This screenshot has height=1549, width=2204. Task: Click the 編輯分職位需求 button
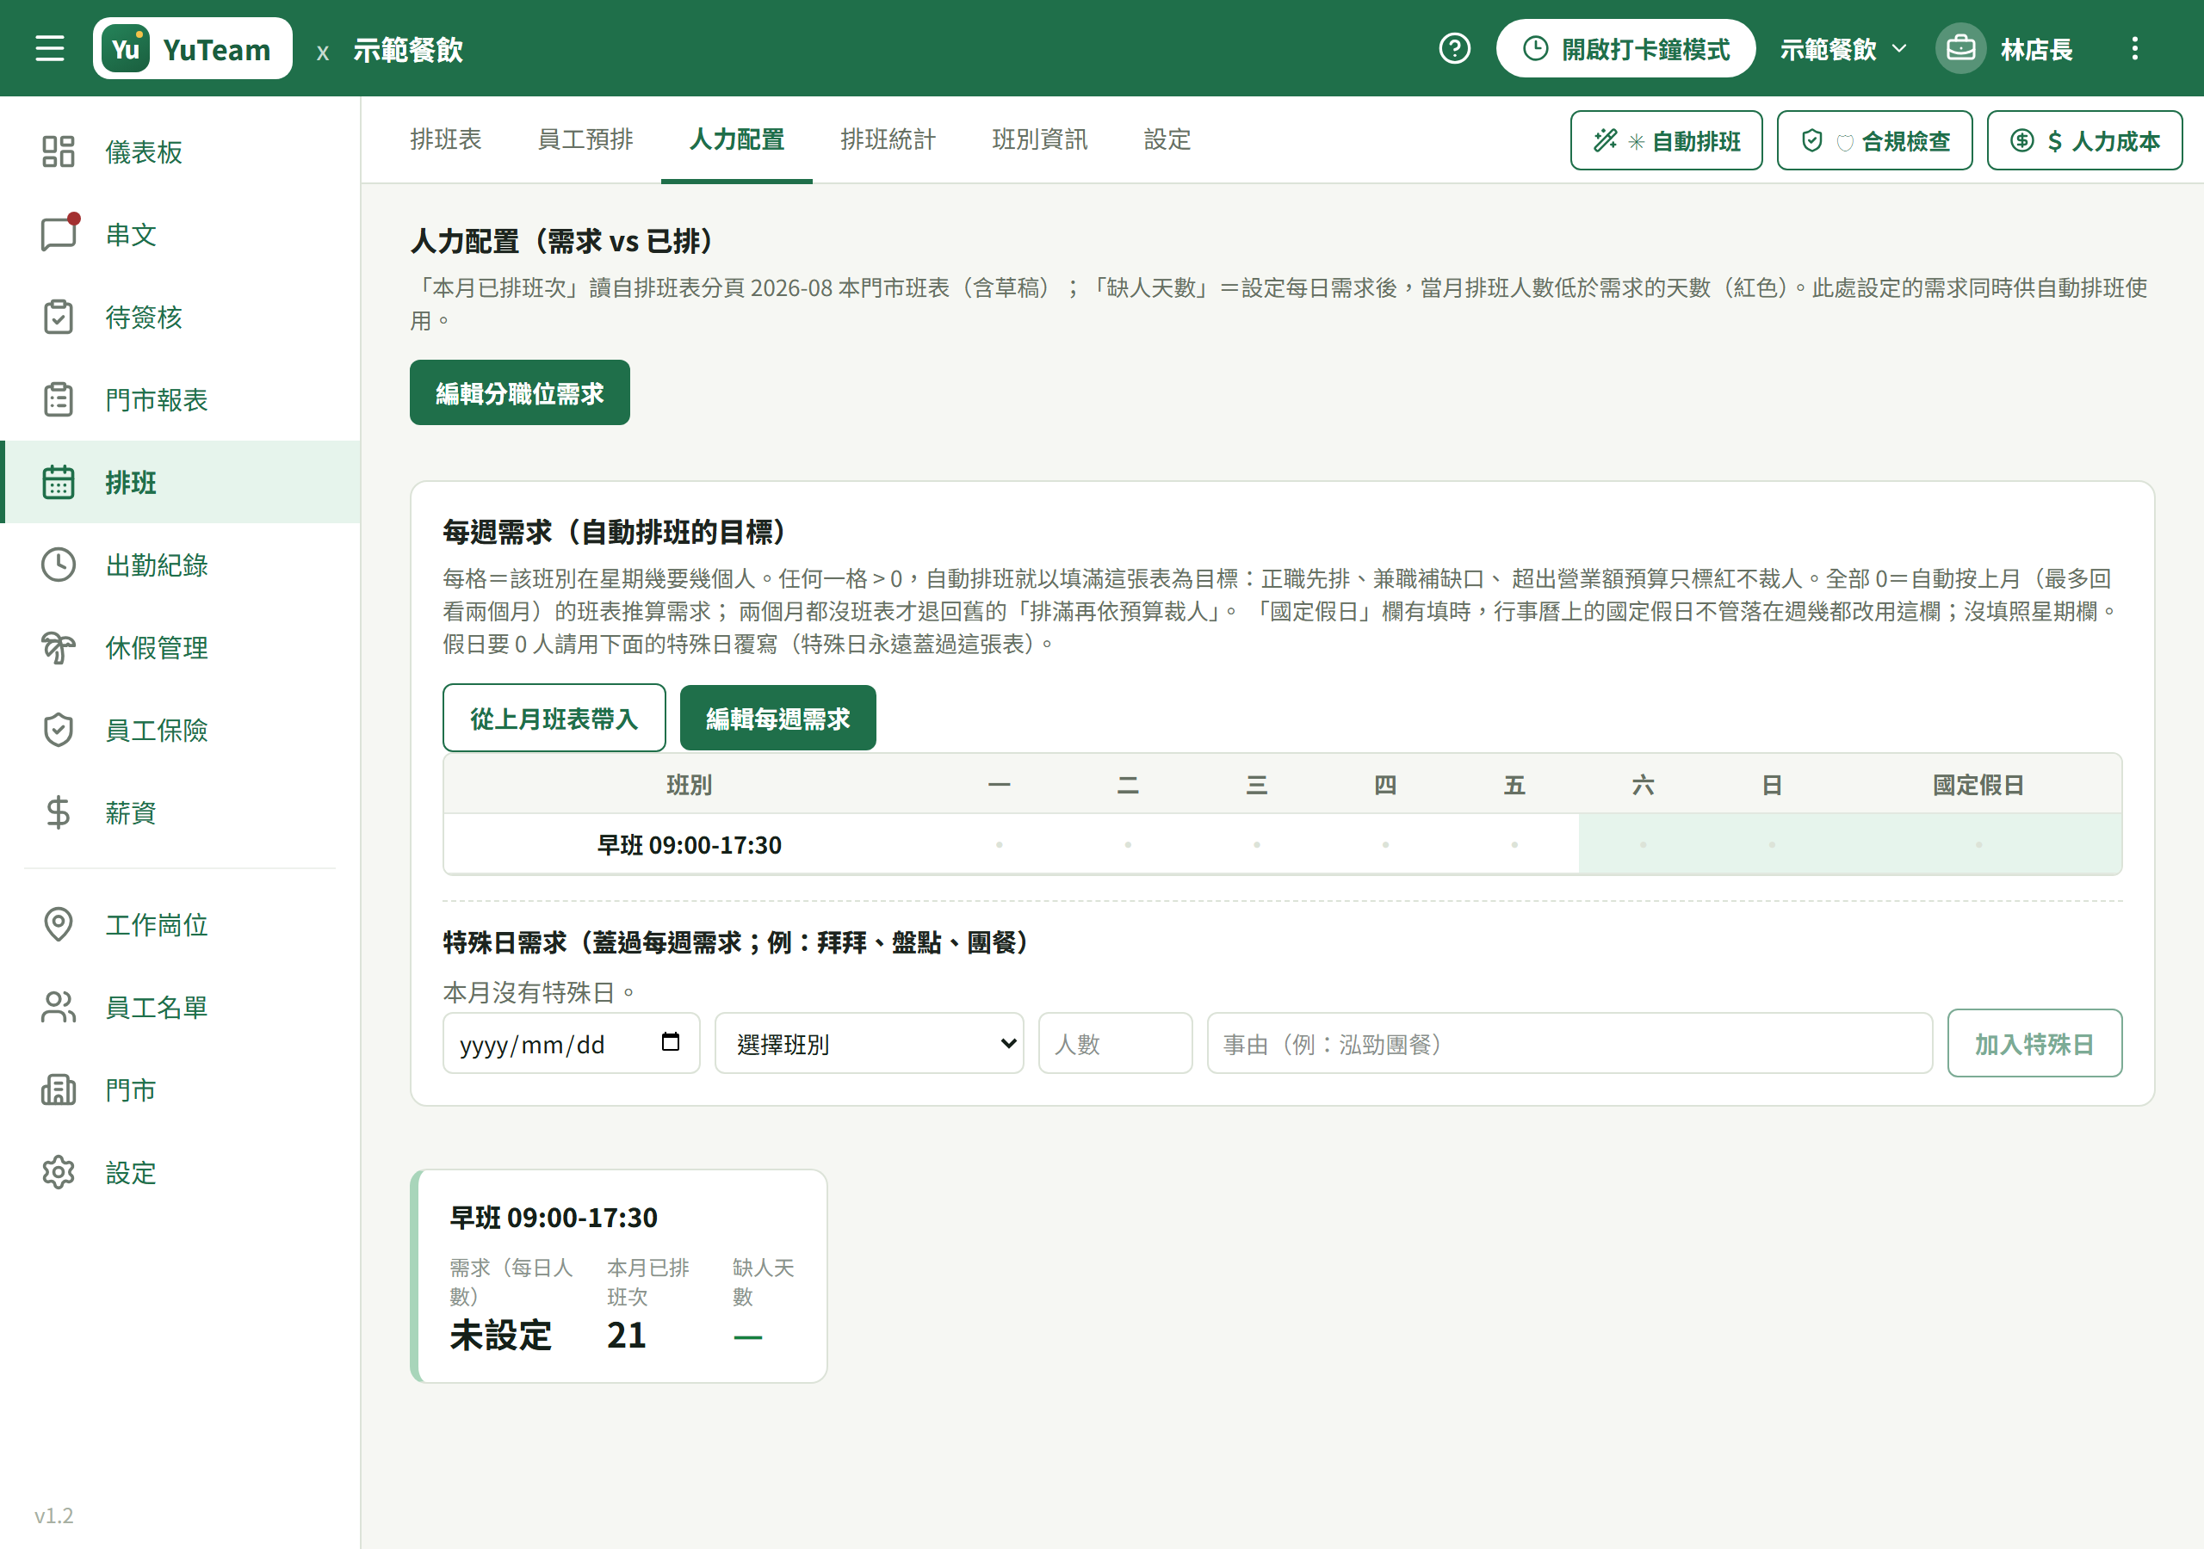[x=519, y=392]
